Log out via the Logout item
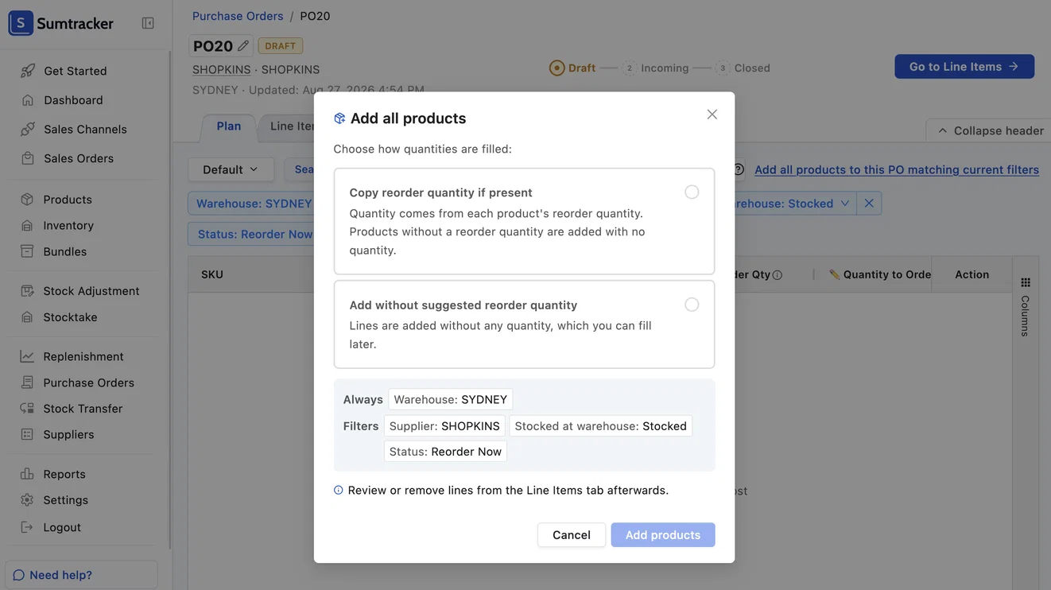Screen dimensions: 1051x590 point(62,527)
